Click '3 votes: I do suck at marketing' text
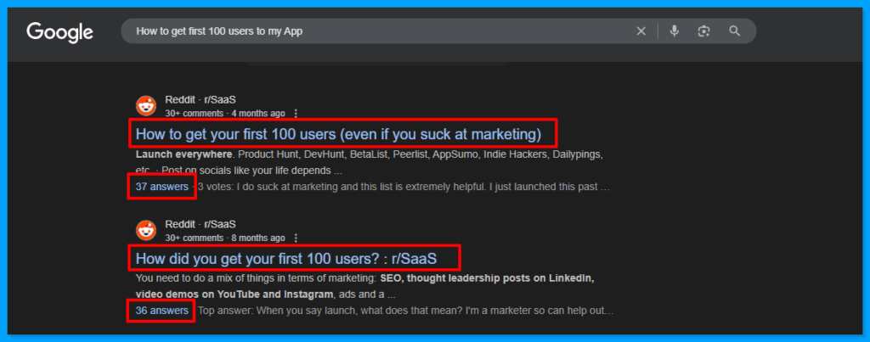870x342 pixels. click(268, 187)
